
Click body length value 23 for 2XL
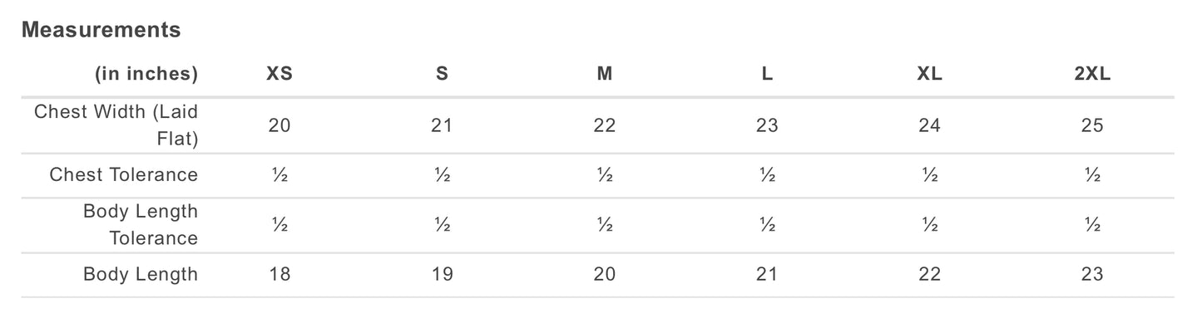1092,275
